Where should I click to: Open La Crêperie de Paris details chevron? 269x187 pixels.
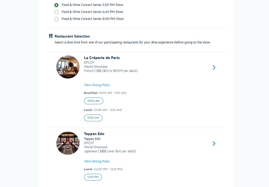[214, 68]
